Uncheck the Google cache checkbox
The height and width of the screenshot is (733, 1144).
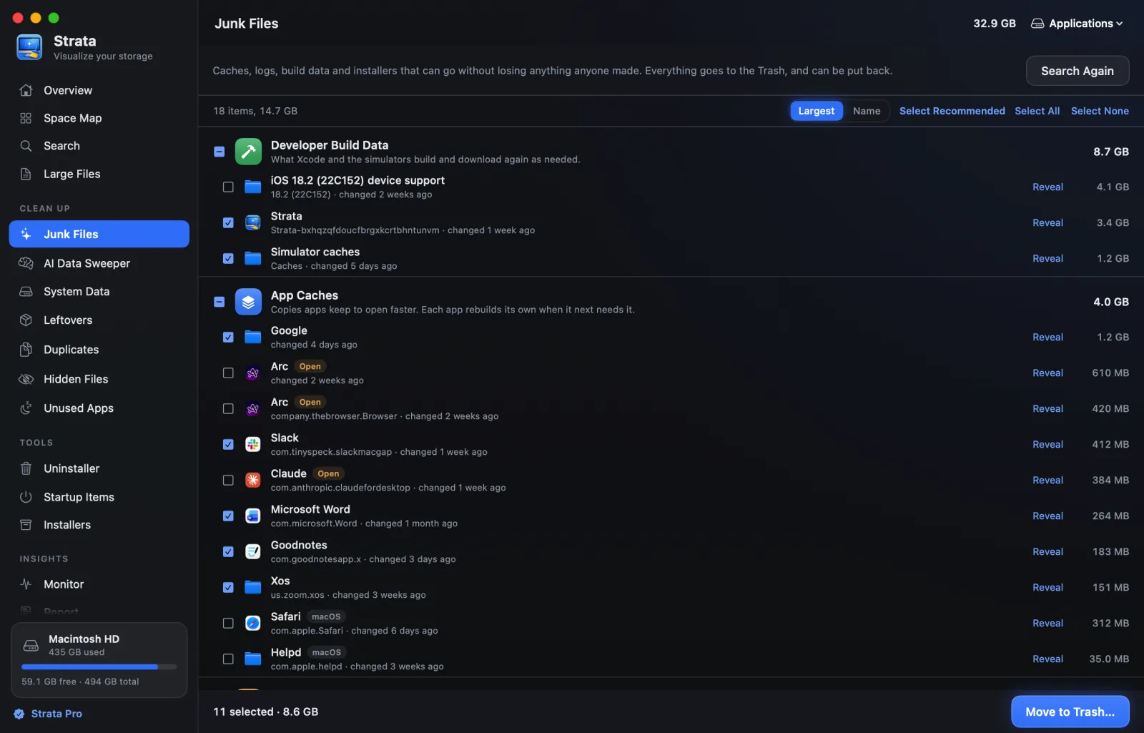[228, 338]
